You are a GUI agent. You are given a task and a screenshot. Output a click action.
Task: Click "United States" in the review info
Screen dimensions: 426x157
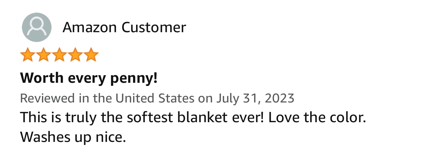pos(155,98)
